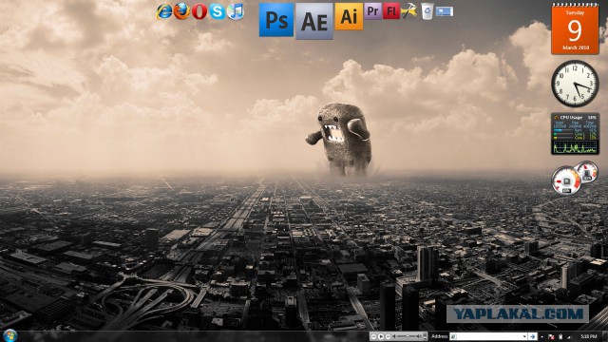Show hidden system tray icons arrow
608x342 pixels.
[x=542, y=337]
